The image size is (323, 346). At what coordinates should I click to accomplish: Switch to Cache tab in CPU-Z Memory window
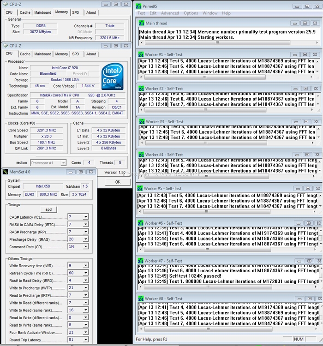coord(25,12)
